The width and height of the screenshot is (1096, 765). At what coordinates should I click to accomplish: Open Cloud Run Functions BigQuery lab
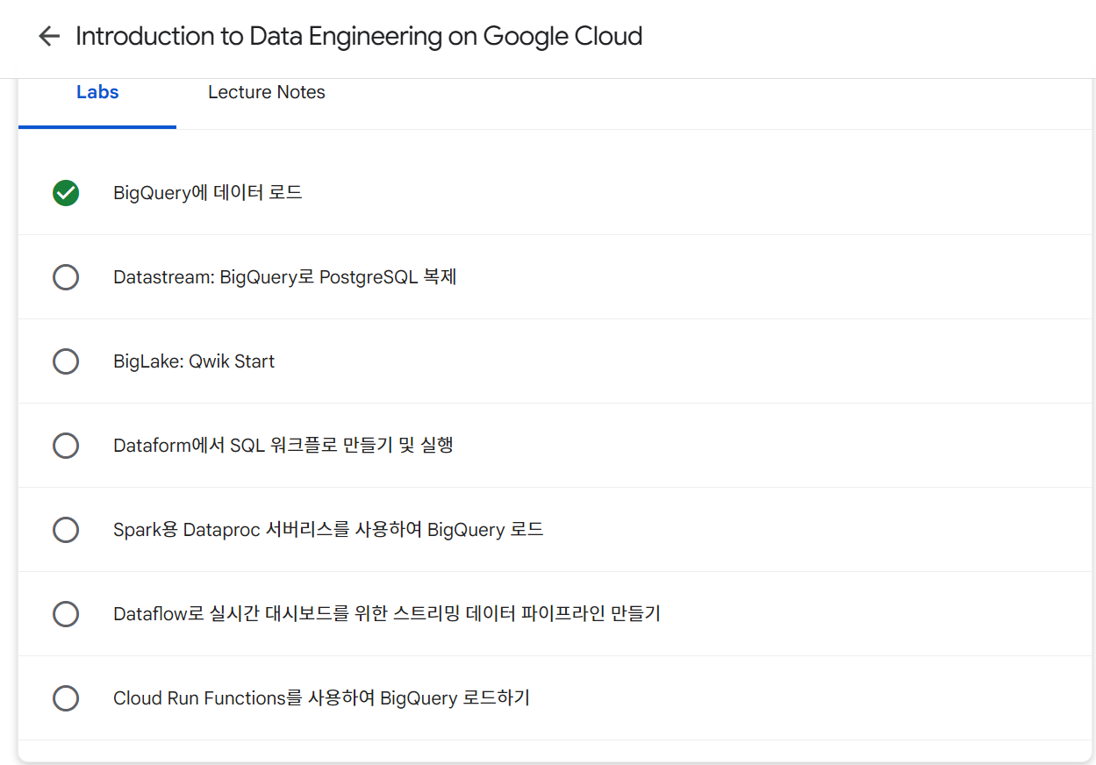pos(321,698)
